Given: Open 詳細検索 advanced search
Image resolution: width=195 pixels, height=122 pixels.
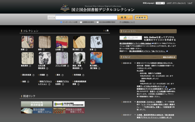Looking at the screenshot, I should (x=141, y=17).
